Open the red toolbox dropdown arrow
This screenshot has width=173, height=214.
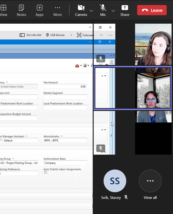coord(81,66)
